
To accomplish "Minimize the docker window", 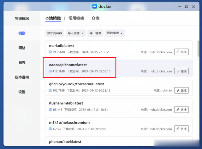I will coord(180,7).
